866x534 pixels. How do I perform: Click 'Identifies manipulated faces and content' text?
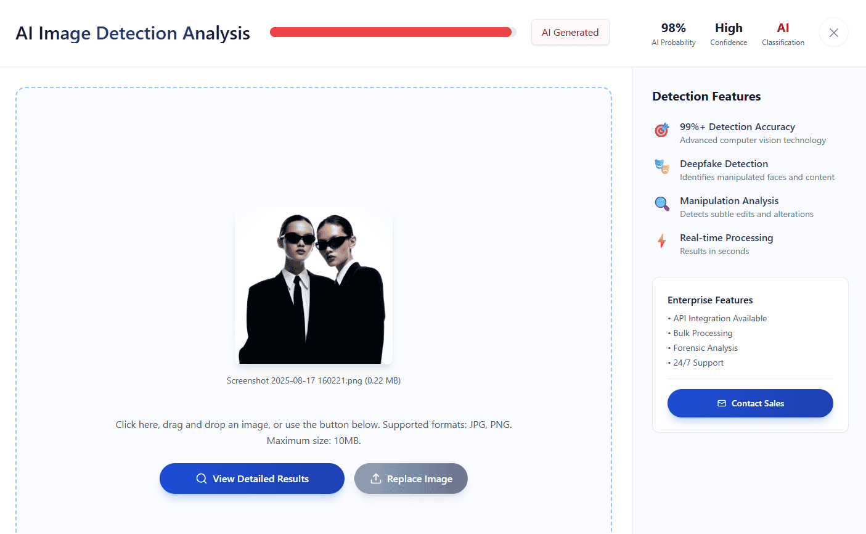pyautogui.click(x=757, y=177)
